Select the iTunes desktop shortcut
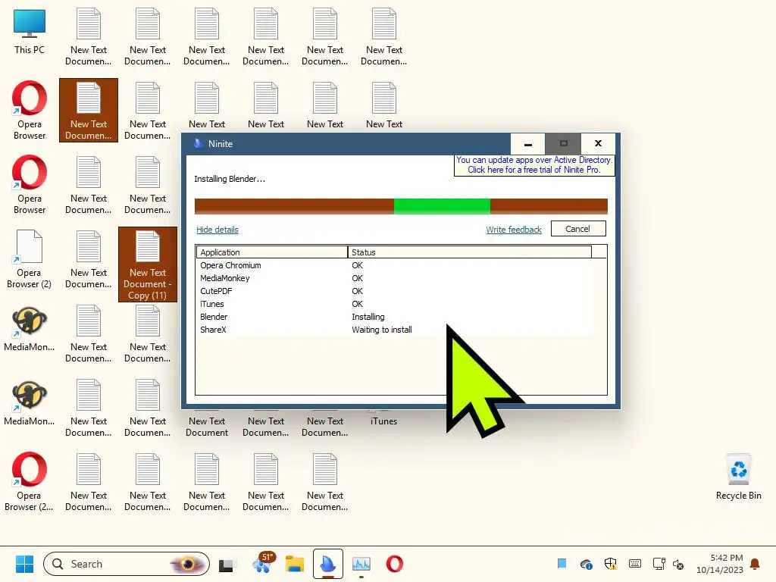The height and width of the screenshot is (582, 776). 383,420
